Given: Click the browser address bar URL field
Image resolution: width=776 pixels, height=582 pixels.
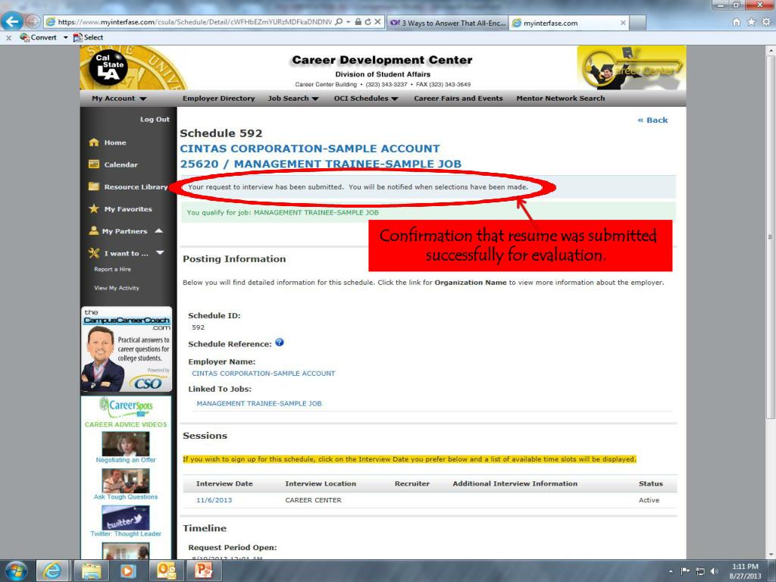Looking at the screenshot, I should click(x=194, y=22).
